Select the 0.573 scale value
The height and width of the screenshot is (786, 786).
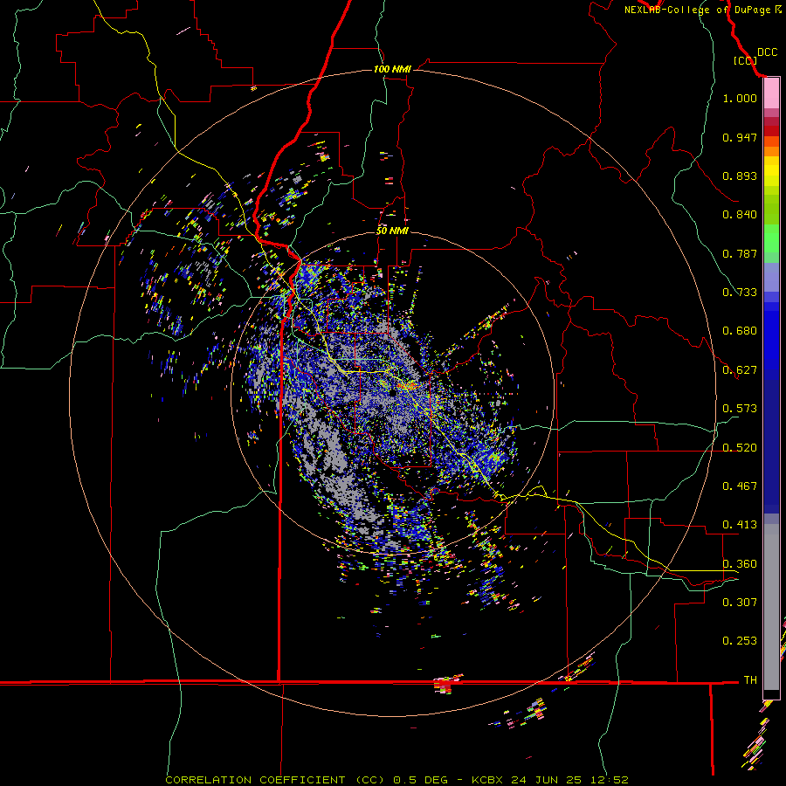point(740,409)
